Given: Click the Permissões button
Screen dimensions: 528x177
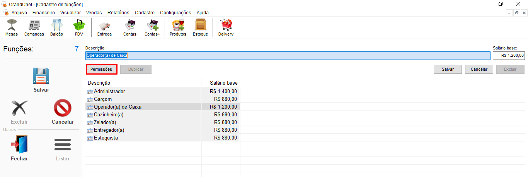Looking at the screenshot, I should (101, 69).
